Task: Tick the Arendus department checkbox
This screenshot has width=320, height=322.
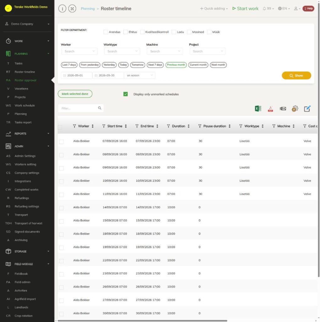Action: [x=106, y=32]
